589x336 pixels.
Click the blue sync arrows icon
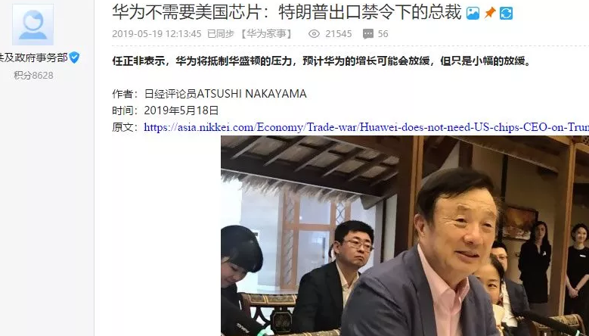[x=506, y=14]
